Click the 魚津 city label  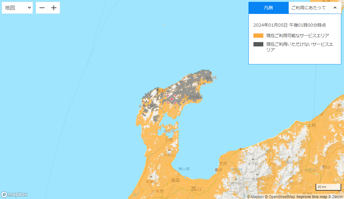pos(218,170)
